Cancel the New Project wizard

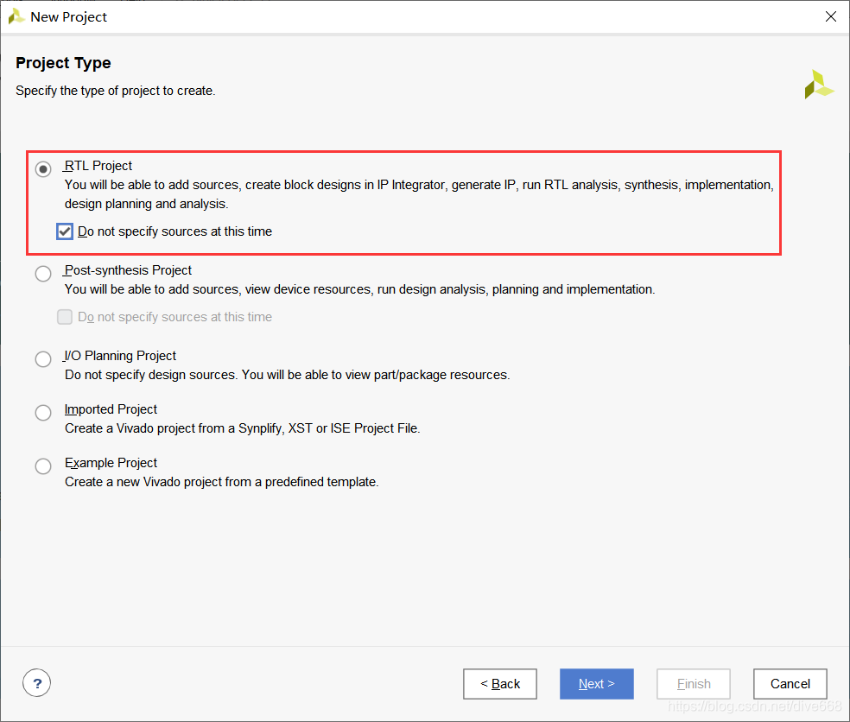coord(790,684)
